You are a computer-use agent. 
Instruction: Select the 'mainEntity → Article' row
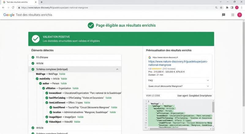tap(51, 79)
